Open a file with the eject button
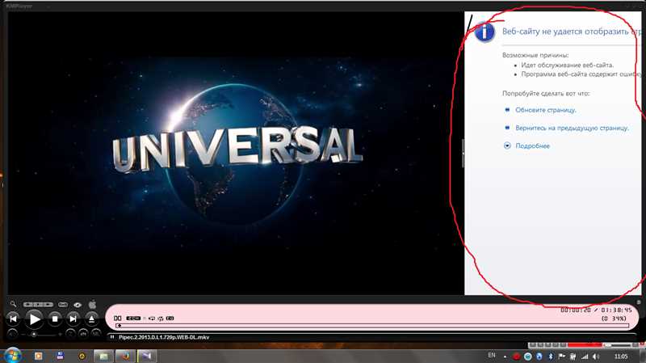Viewport: 646px width, 363px height. tap(91, 319)
